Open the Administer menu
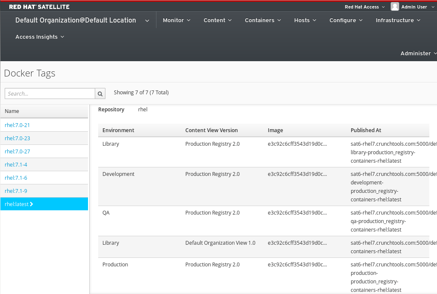Screen dimensions: 437x294 (x=415, y=53)
